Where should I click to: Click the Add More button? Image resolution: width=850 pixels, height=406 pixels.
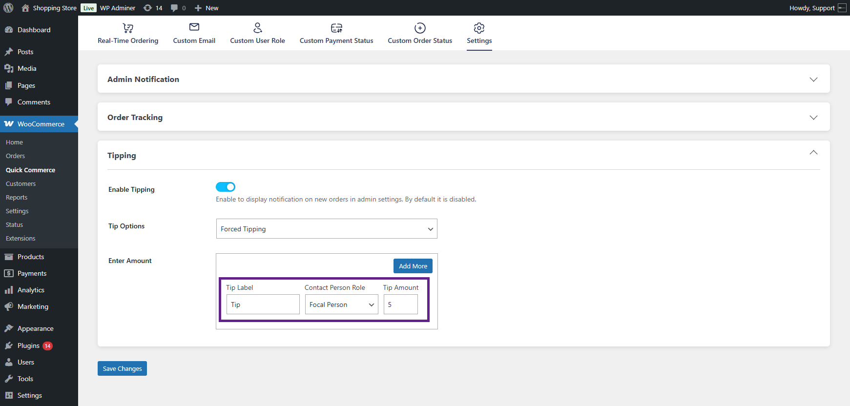413,266
